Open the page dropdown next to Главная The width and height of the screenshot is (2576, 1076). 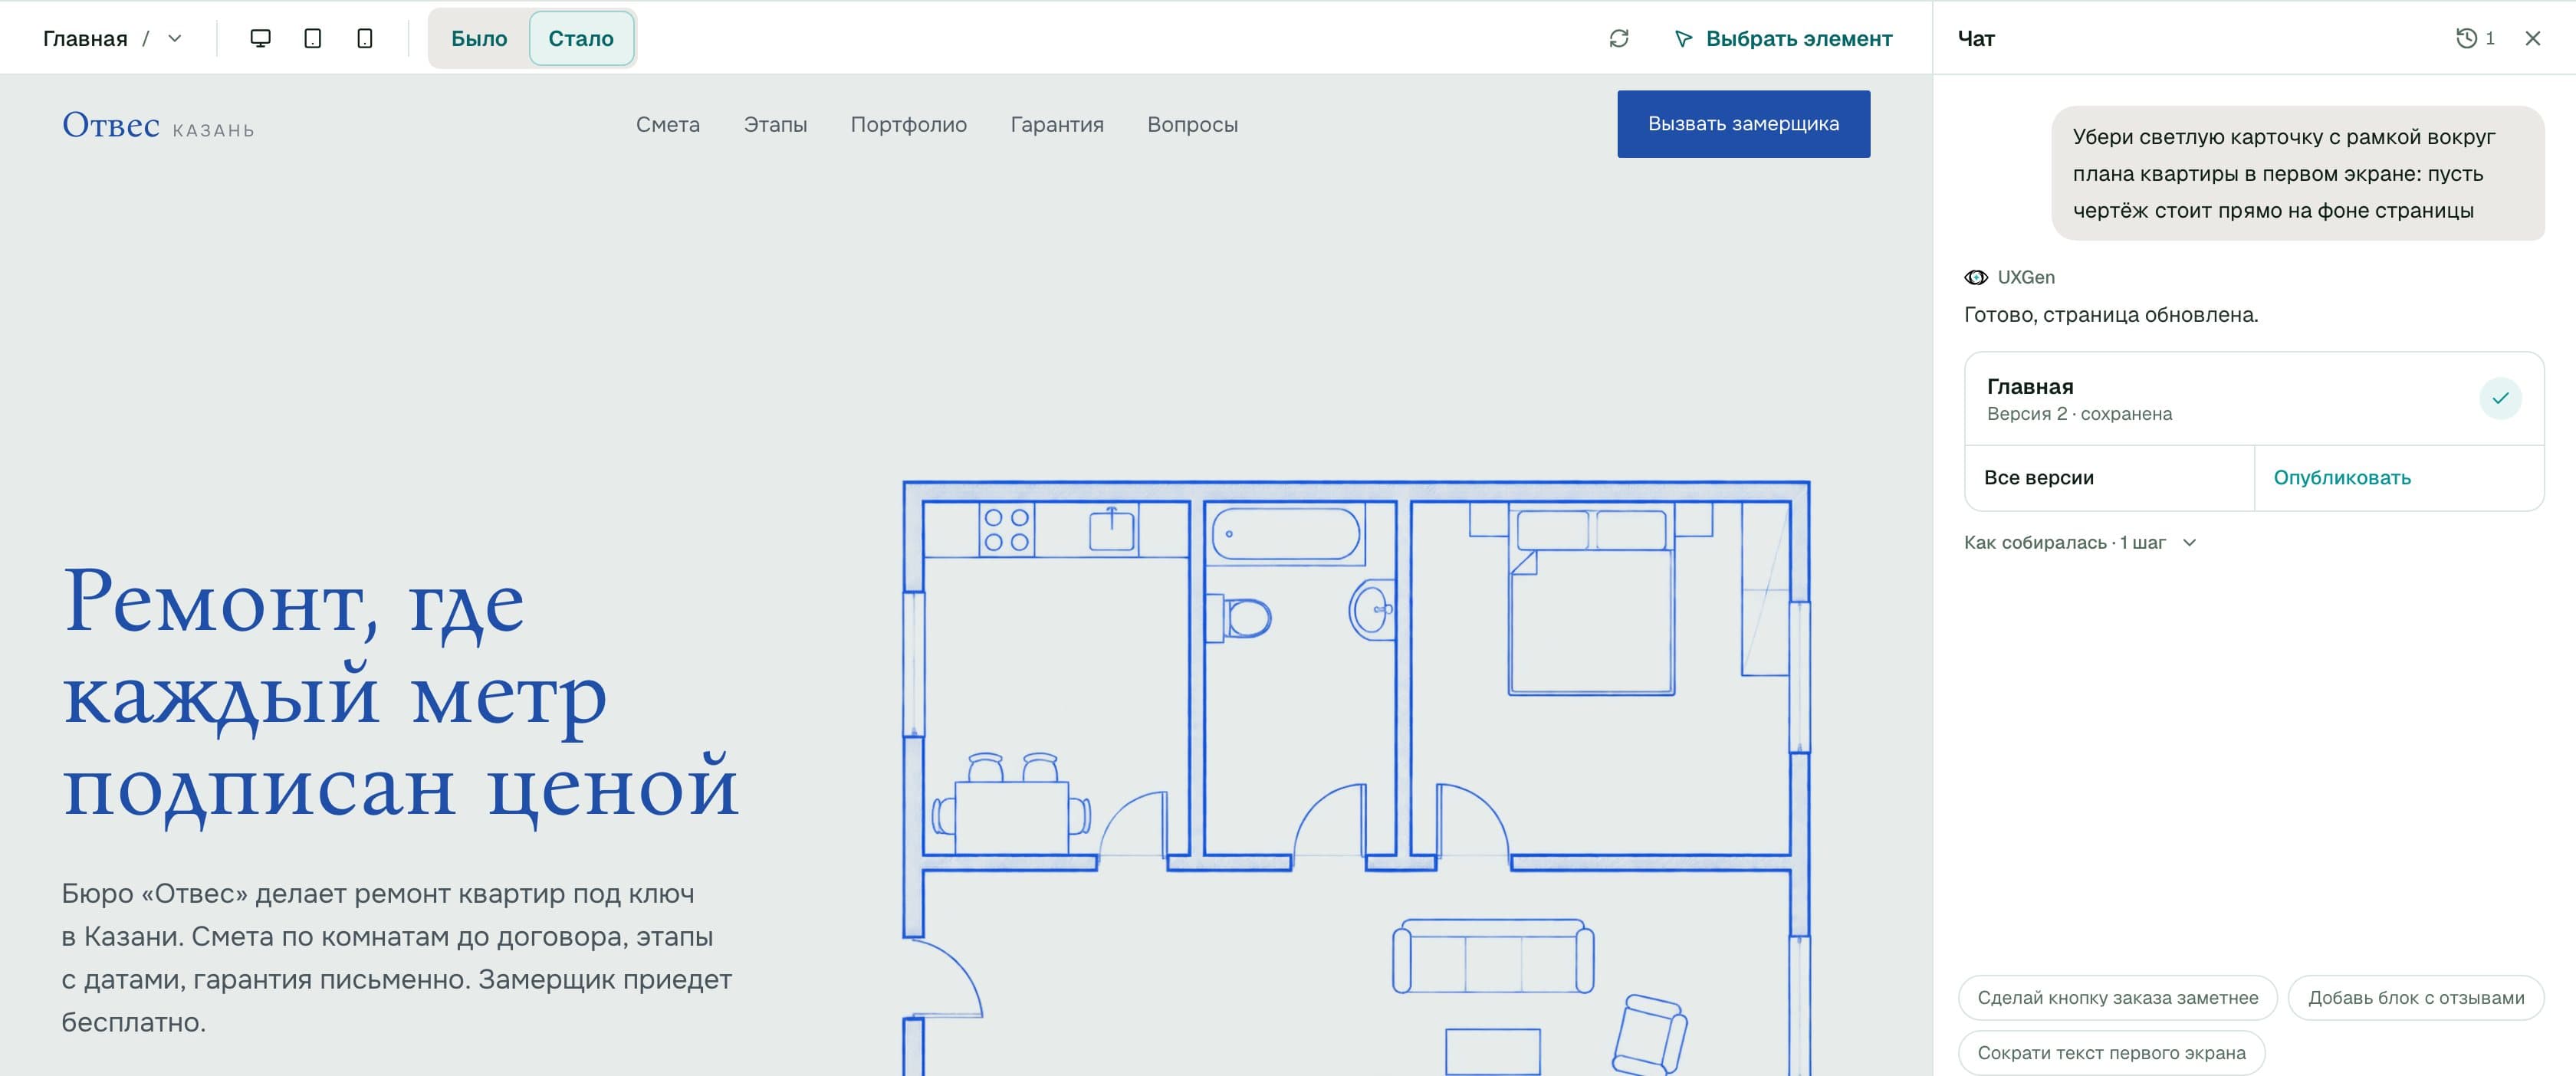point(175,38)
